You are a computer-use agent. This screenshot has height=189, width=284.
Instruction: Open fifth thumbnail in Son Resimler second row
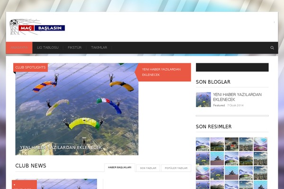[x=260, y=159]
